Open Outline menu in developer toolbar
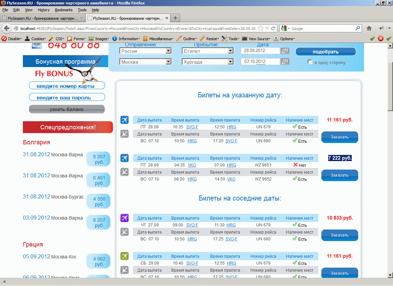 187,39
